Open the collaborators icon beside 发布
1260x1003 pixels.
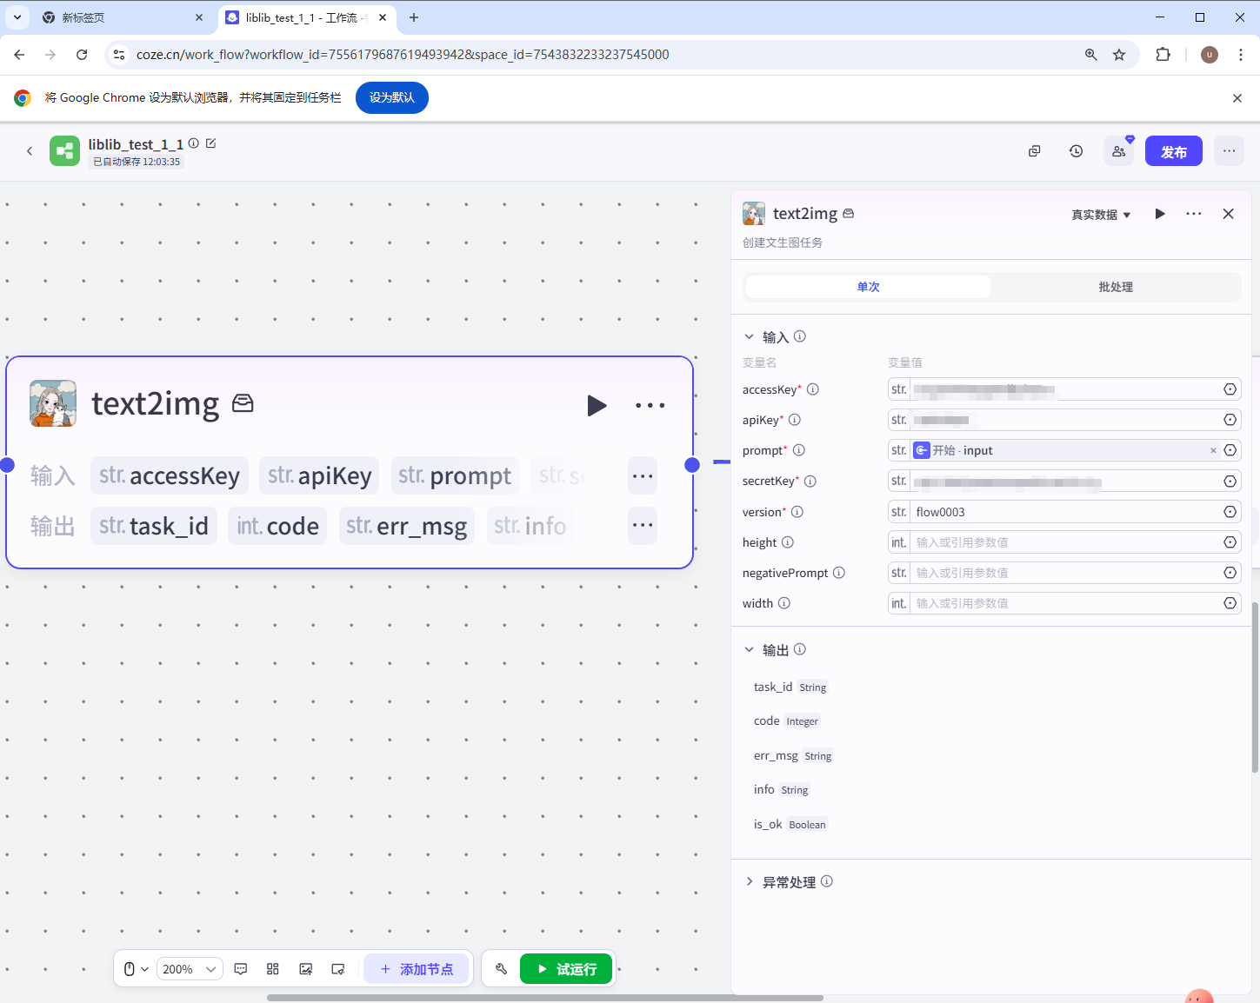[x=1119, y=151]
